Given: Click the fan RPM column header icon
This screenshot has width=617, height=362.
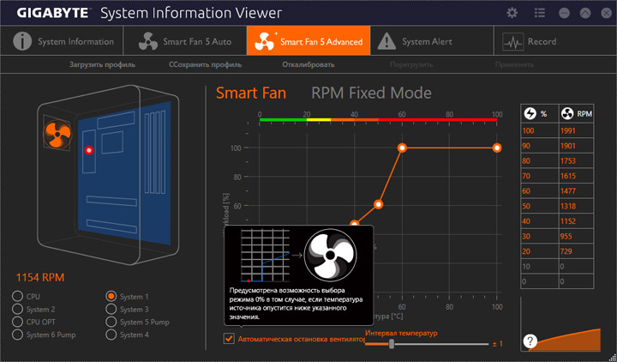Looking at the screenshot, I should pos(567,113).
